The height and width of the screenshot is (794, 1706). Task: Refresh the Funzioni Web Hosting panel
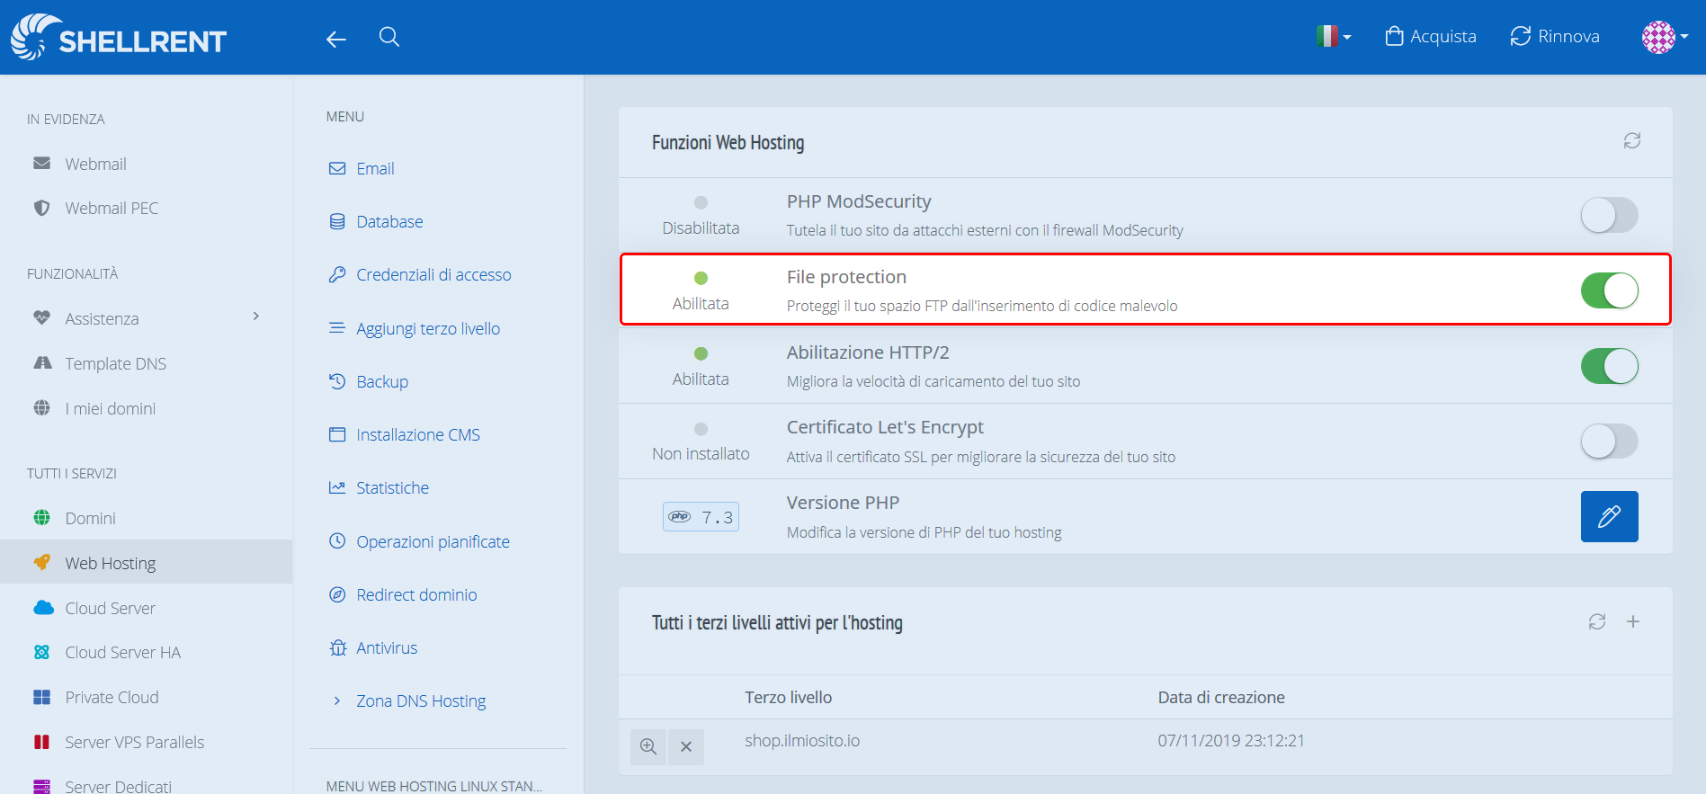click(x=1632, y=140)
